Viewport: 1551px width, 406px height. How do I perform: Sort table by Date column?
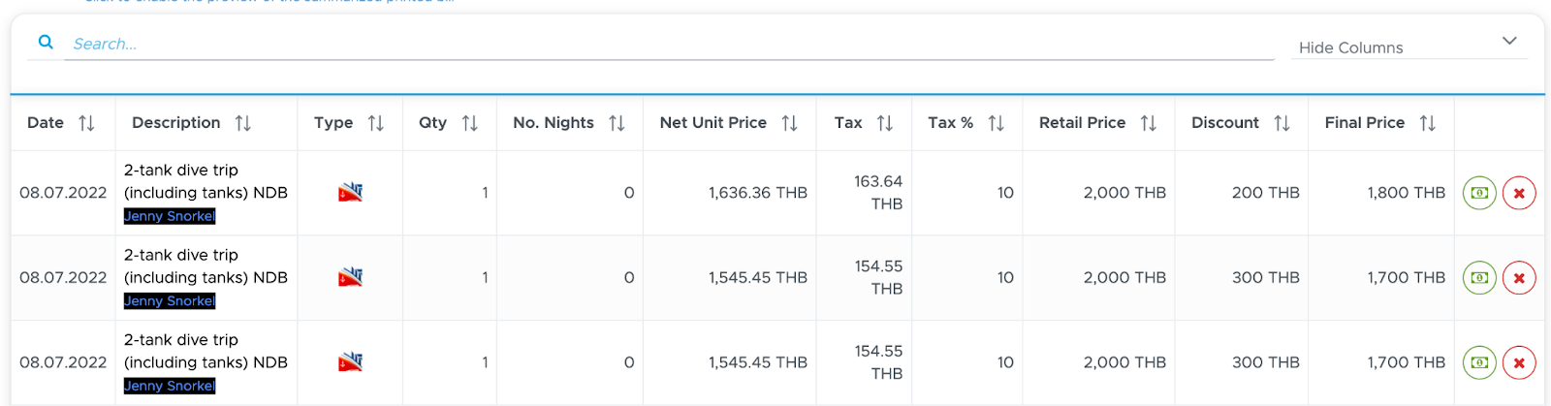point(86,123)
